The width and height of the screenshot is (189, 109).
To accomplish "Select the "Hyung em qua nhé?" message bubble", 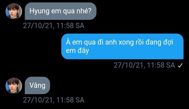I will click(x=61, y=11).
